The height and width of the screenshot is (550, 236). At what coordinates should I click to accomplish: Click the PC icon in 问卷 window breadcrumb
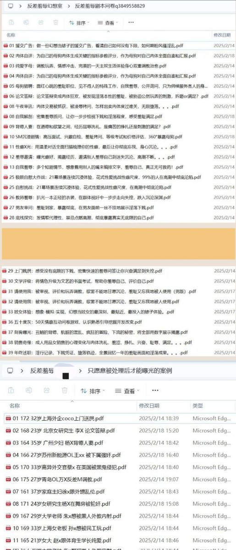11,6
